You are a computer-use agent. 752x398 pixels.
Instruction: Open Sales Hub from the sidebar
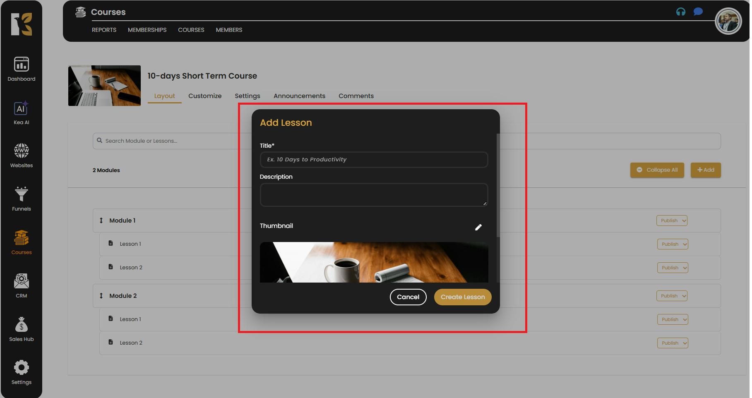pos(22,329)
